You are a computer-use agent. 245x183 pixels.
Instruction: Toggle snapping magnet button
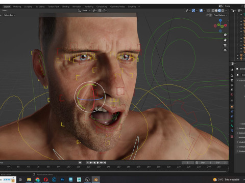pos(100,11)
